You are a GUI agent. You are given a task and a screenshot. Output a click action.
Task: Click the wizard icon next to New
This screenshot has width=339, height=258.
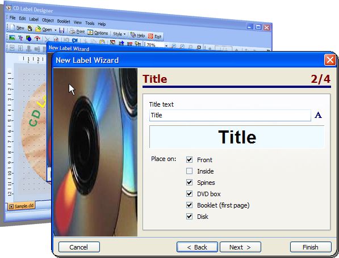tap(30, 28)
